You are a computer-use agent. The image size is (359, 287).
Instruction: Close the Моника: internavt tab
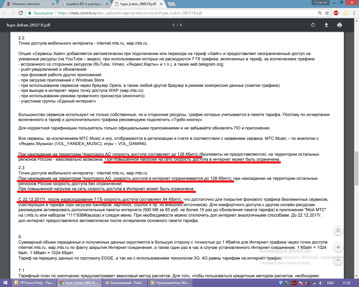coord(53,4)
